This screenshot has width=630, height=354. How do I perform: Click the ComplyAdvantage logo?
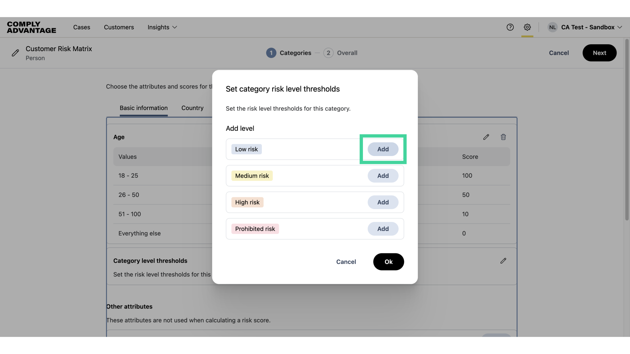31,27
